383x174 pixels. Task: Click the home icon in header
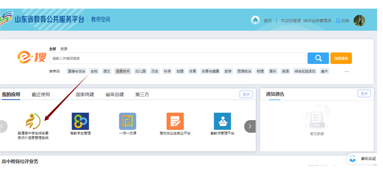point(255,20)
